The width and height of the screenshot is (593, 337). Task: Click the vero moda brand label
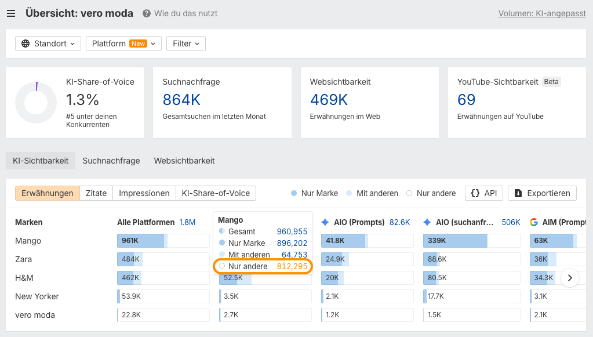35,315
